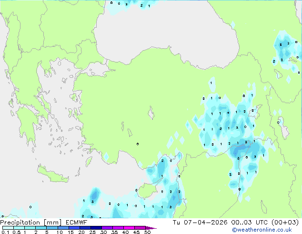Click the '00..03 UTC' time range text
Screen dimensions: 302x234
pos(250,223)
